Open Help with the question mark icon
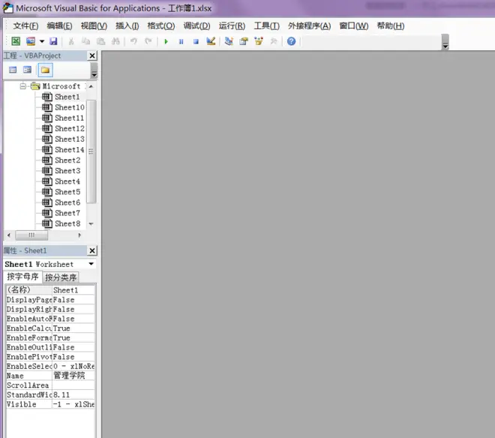This screenshot has height=438, width=495. 292,41
